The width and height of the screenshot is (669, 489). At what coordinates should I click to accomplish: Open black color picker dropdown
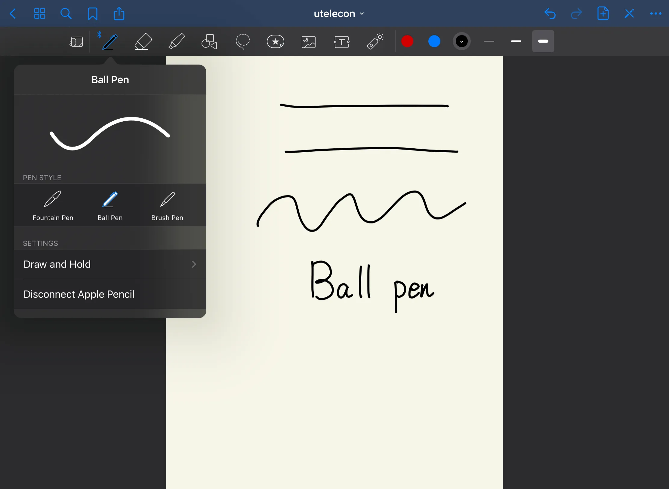461,41
